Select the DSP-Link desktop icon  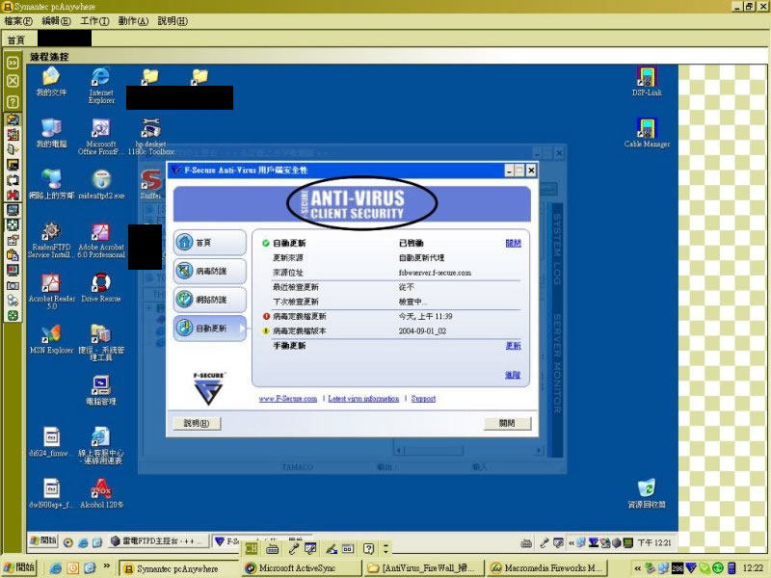tap(647, 82)
